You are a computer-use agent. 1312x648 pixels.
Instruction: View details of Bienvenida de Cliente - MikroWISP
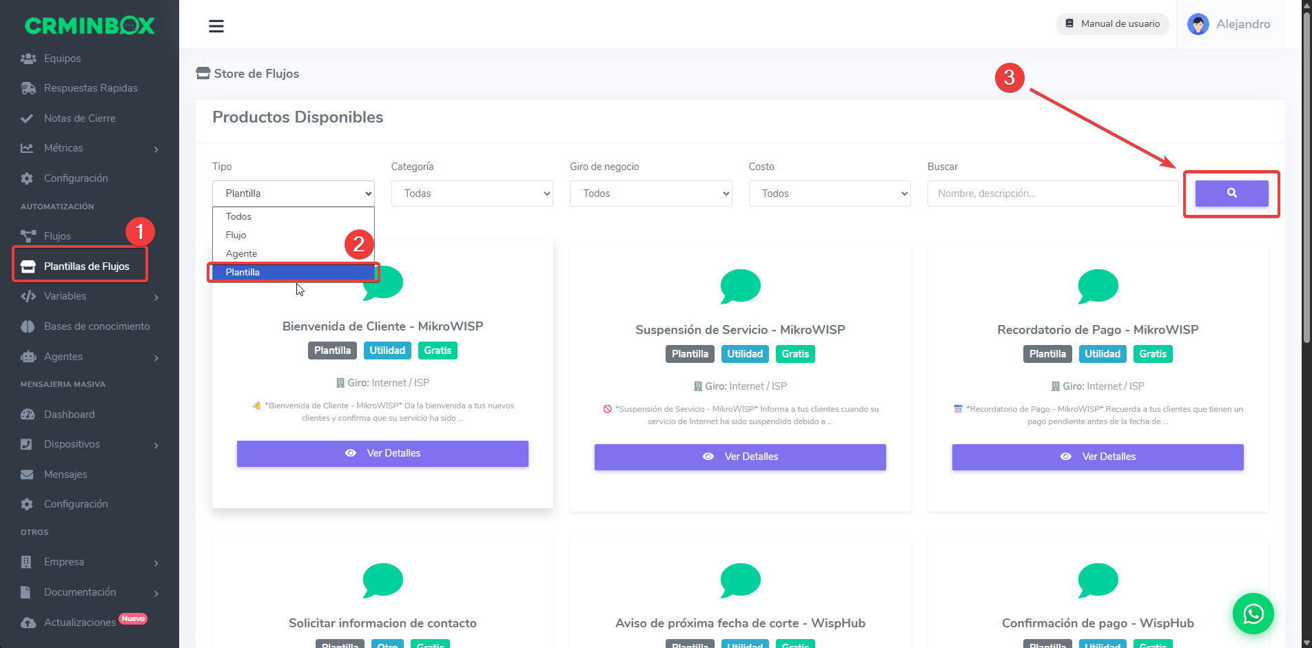(382, 453)
